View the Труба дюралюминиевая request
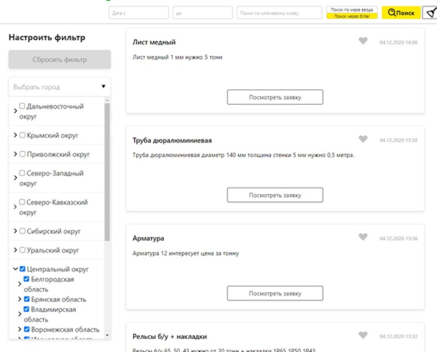Viewport: 437px width, 352px height. coord(275,195)
